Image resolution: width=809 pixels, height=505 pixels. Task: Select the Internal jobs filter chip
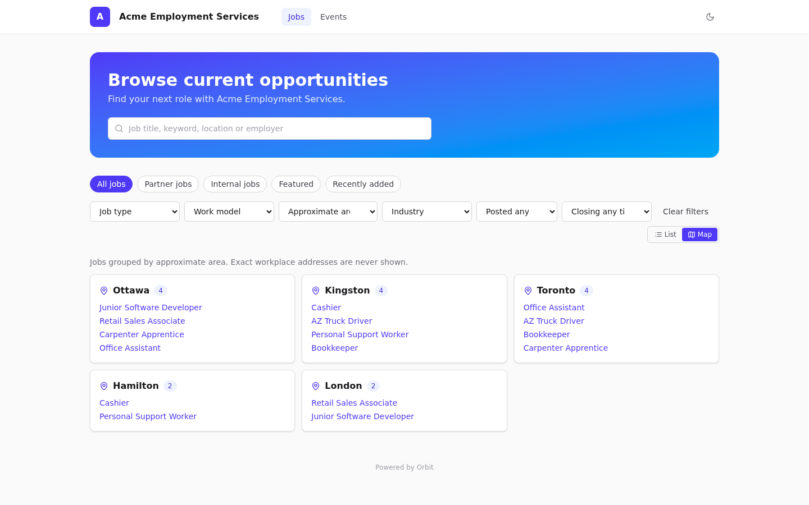tap(235, 184)
